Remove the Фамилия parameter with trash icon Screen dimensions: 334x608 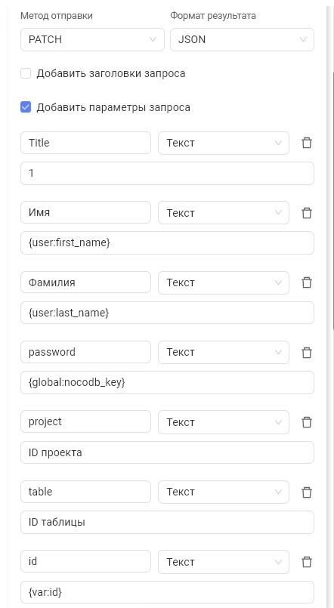pyautogui.click(x=307, y=282)
